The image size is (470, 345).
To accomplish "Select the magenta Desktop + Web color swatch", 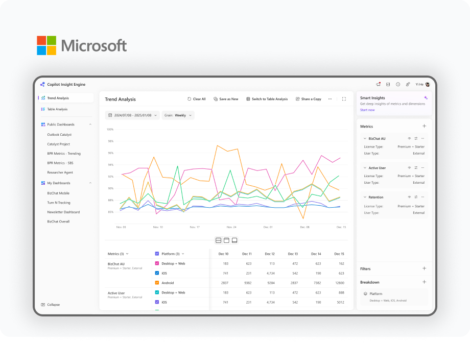I will coord(157,263).
